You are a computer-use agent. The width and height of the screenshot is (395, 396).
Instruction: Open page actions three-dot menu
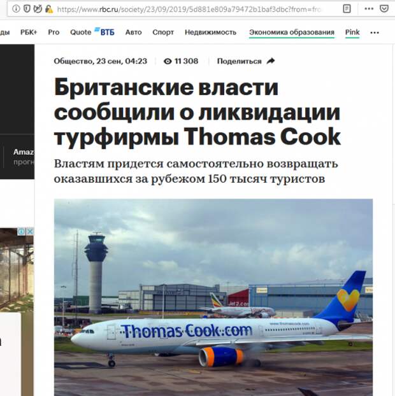369,9
